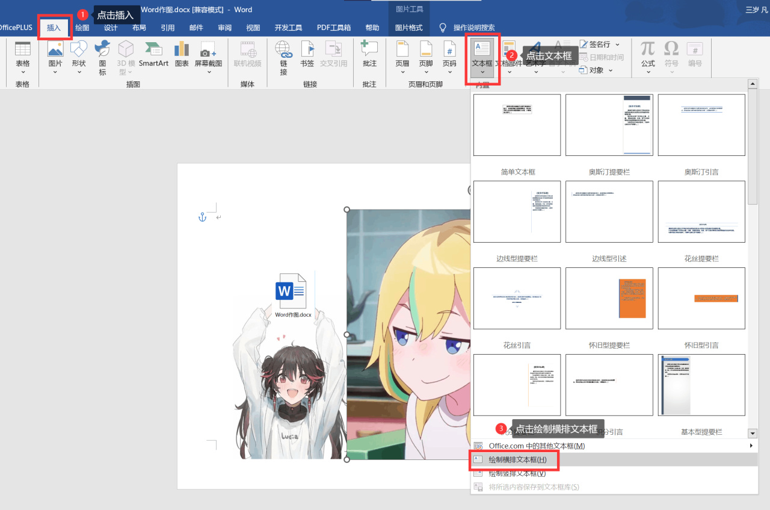
Task: Open the 符号 symbol dropdown
Action: (671, 72)
